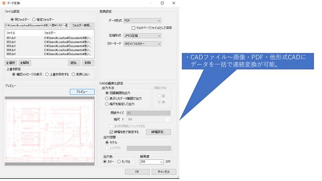
Task: Click the フォルダー参照 browse button
Action: pyautogui.click(x=82, y=25)
